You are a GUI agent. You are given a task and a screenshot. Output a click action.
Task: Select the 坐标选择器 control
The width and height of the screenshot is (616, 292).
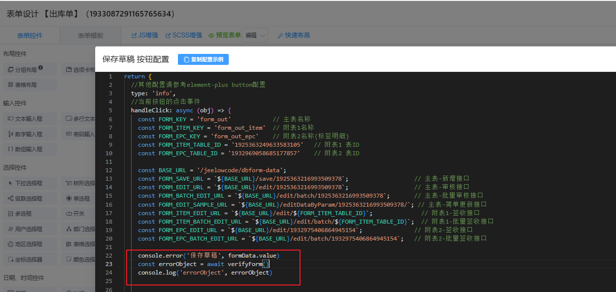[29, 259]
